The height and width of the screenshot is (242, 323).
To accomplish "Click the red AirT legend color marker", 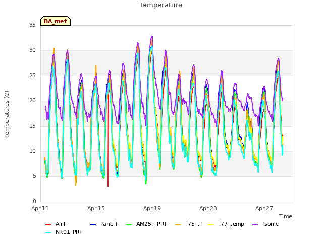I will click(48, 225).
